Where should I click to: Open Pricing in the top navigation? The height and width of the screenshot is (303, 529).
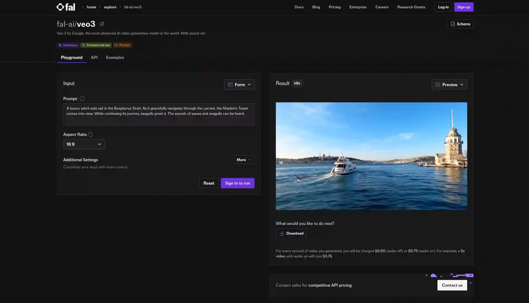click(334, 7)
